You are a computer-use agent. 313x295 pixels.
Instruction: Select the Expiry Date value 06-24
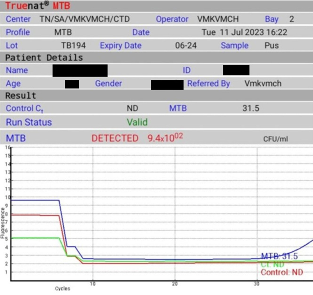(186, 45)
